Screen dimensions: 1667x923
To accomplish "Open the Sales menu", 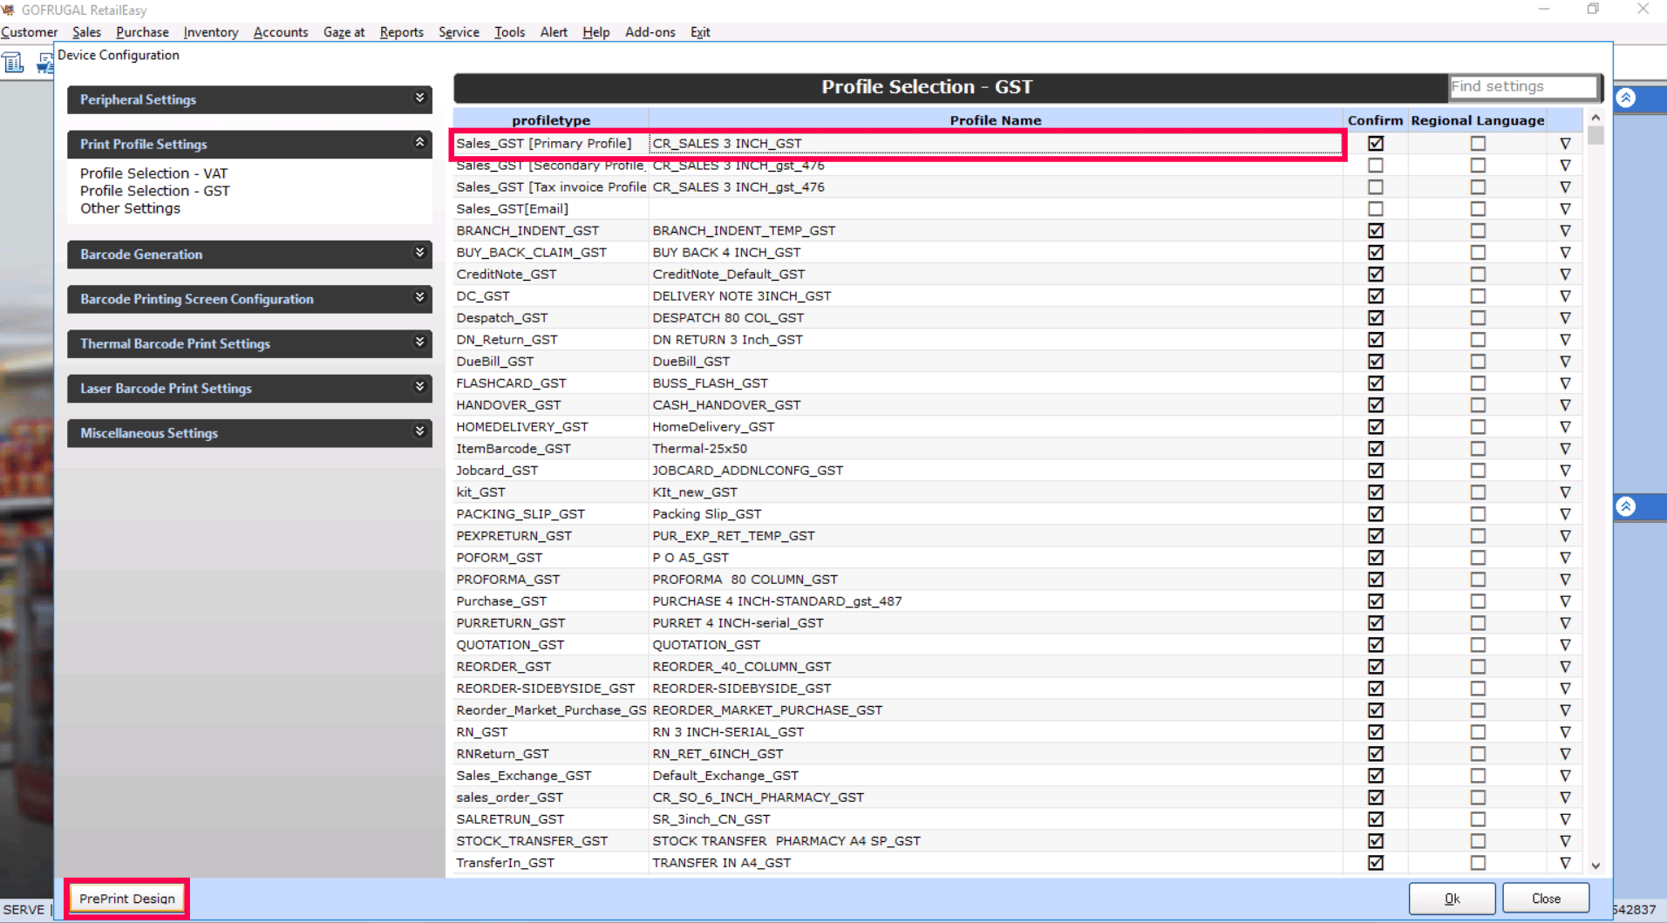I will [x=86, y=32].
